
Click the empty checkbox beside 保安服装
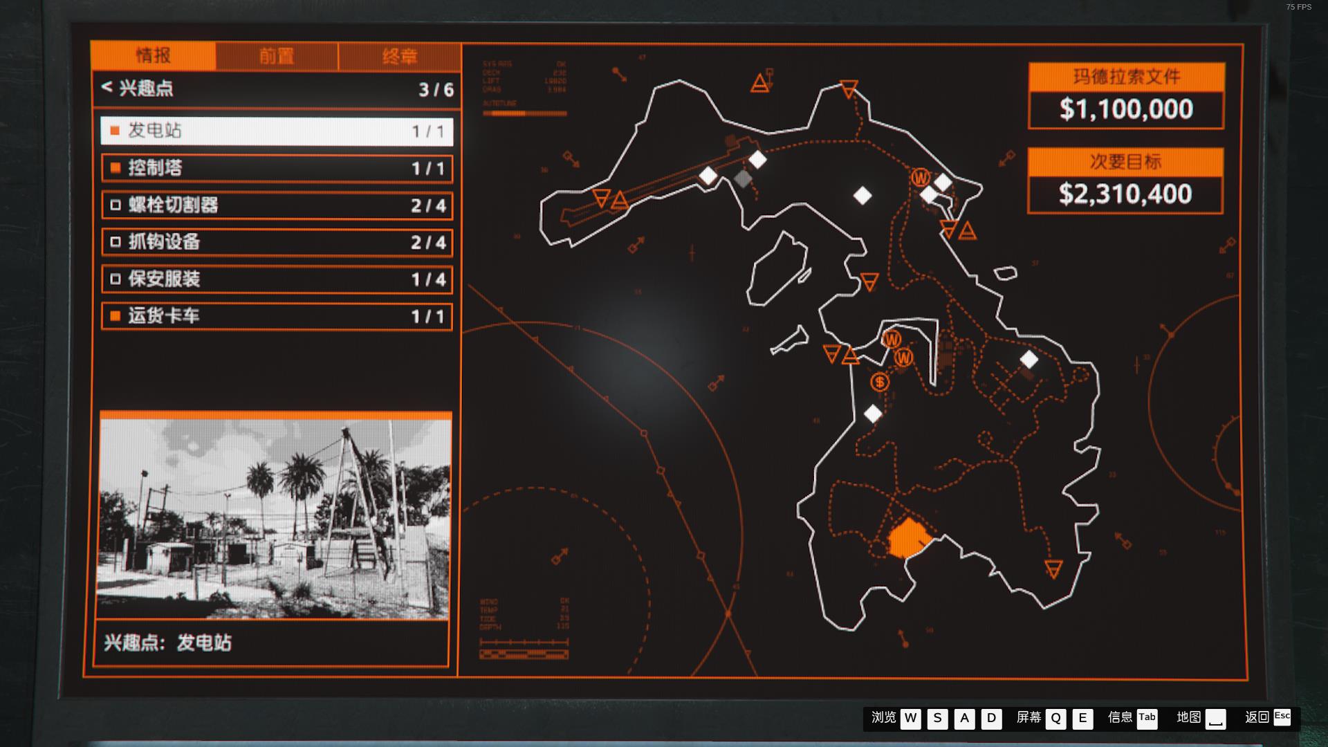[116, 279]
